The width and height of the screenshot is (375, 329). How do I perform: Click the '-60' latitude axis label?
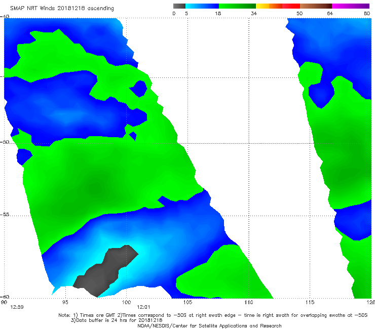tap(5, 297)
